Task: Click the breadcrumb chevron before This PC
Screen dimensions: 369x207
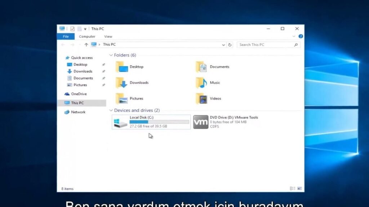Action: coord(99,45)
